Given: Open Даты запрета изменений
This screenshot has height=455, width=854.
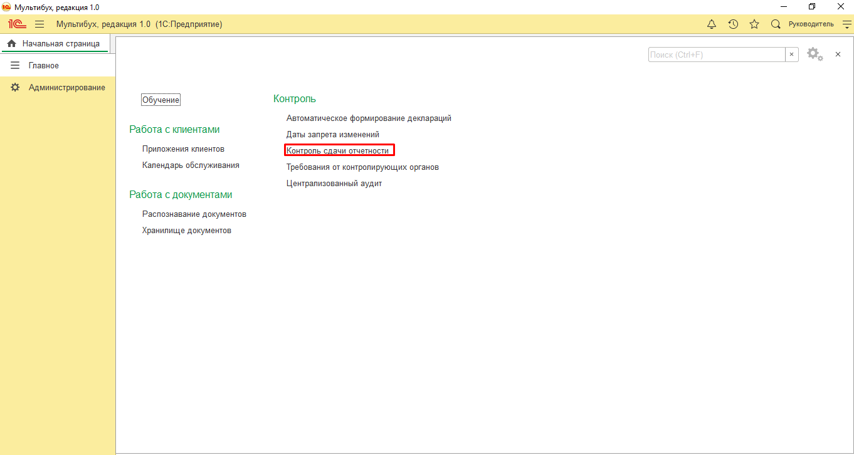Looking at the screenshot, I should pyautogui.click(x=333, y=134).
